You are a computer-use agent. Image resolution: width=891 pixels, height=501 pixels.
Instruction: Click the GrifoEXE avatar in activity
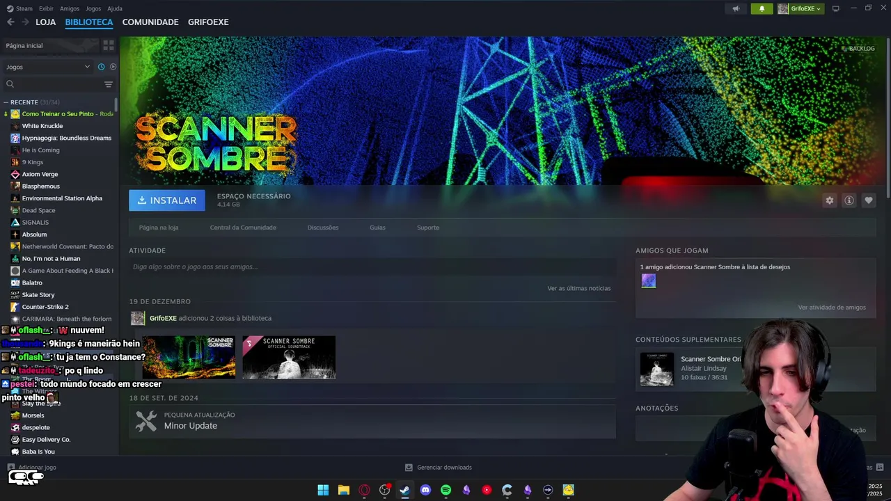click(x=138, y=318)
